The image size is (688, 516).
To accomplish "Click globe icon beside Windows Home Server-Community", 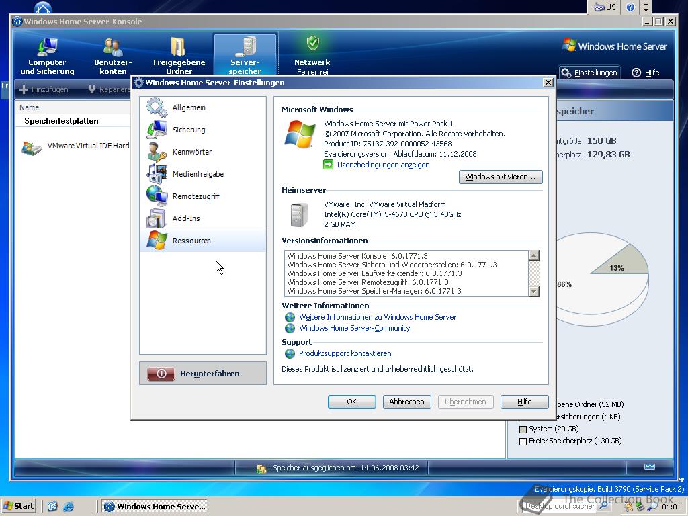I will click(290, 328).
